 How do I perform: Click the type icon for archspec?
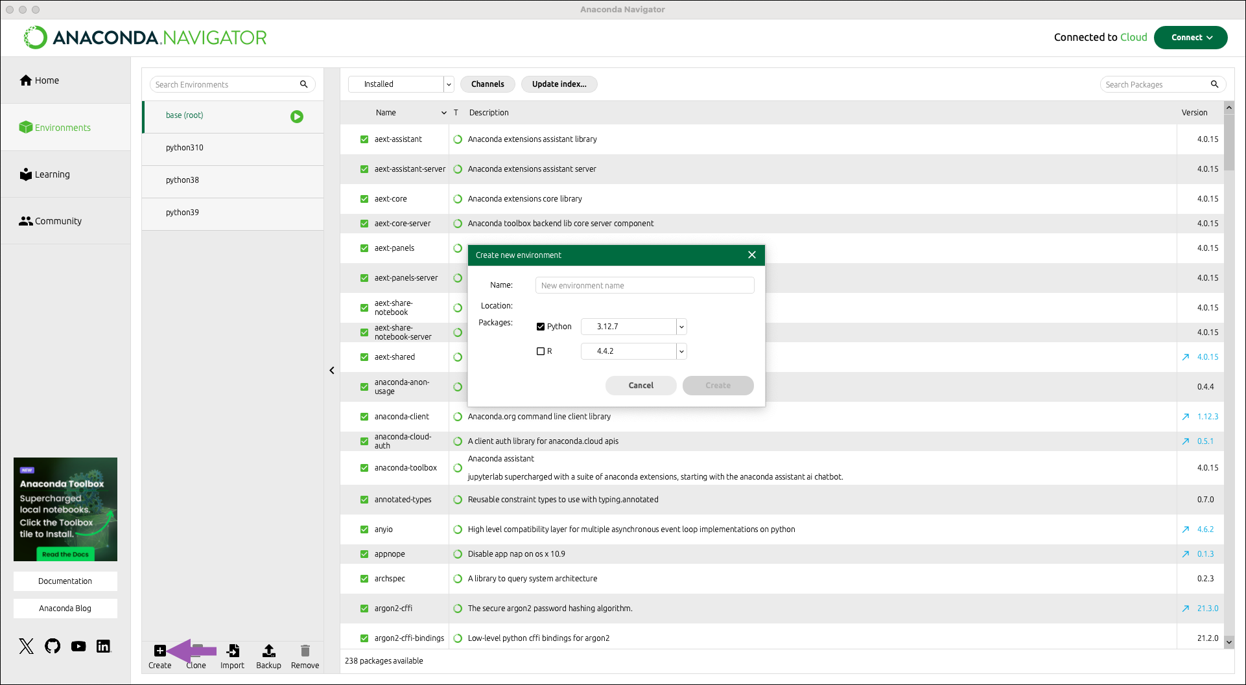click(x=458, y=579)
